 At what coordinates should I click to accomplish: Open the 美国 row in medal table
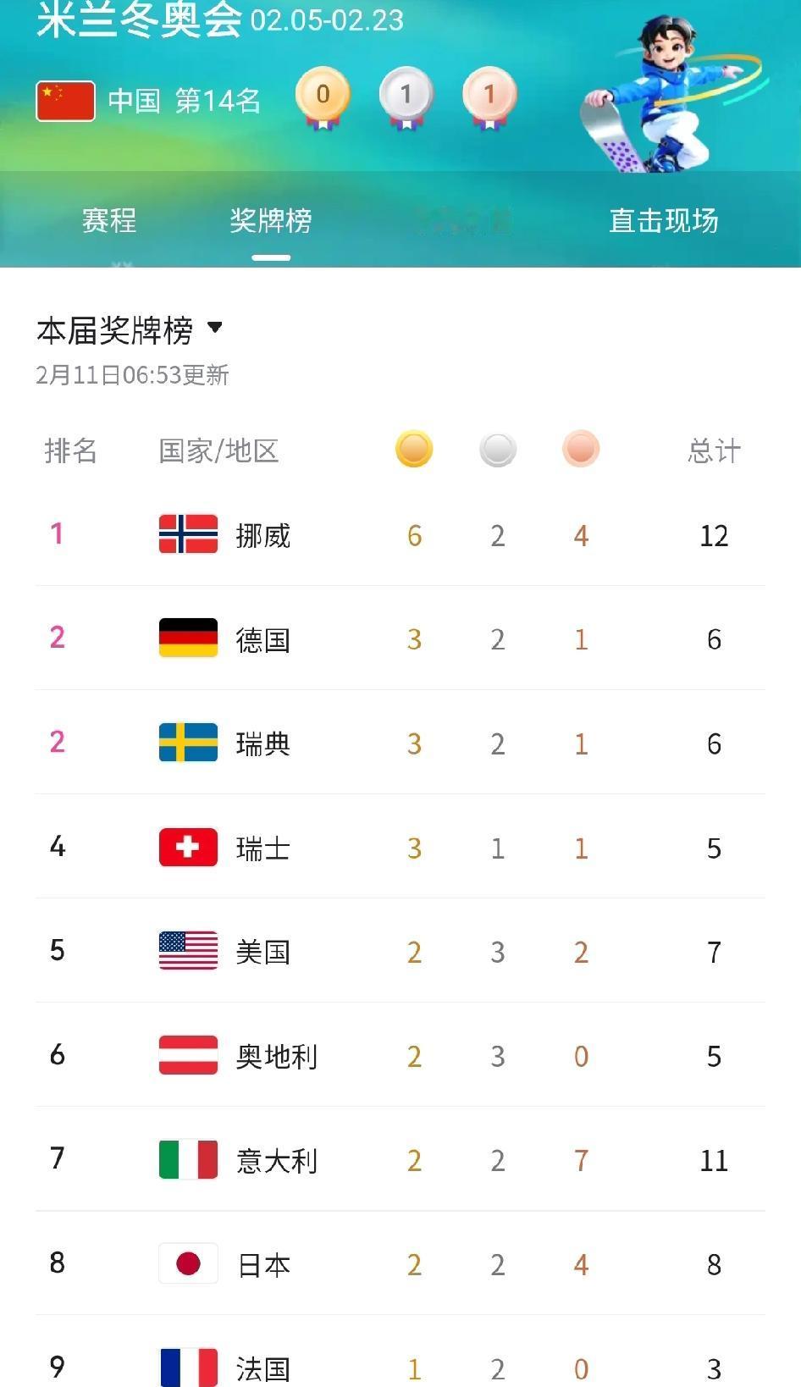[x=400, y=952]
